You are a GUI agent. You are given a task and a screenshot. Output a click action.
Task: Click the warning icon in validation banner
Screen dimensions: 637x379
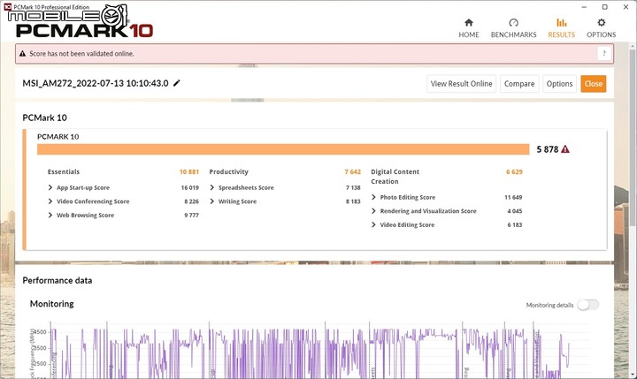click(22, 54)
